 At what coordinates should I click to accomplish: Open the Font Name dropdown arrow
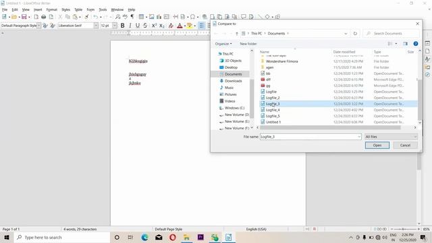tap(96, 26)
